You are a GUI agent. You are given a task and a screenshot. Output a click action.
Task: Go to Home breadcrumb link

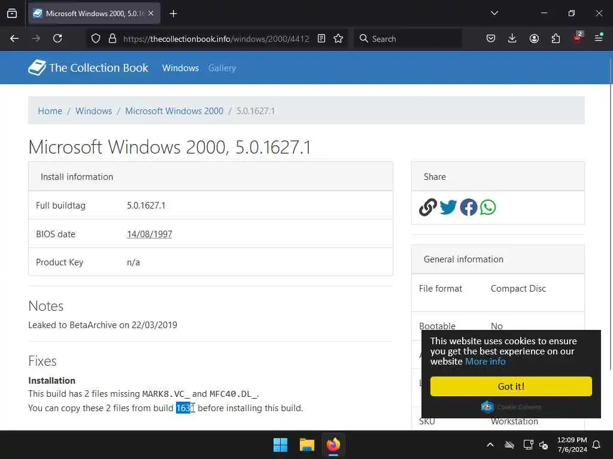(50, 111)
